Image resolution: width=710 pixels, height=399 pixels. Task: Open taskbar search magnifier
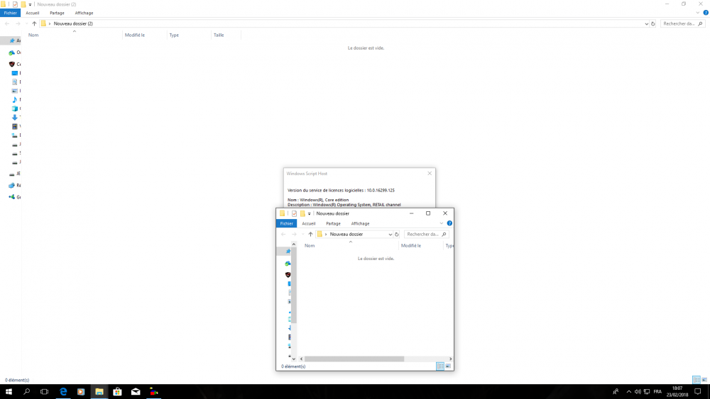click(x=27, y=392)
